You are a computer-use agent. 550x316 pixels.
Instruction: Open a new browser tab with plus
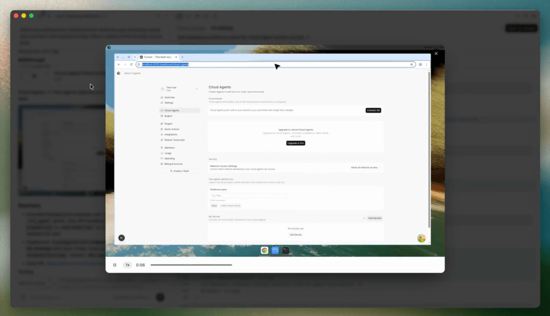(182, 57)
